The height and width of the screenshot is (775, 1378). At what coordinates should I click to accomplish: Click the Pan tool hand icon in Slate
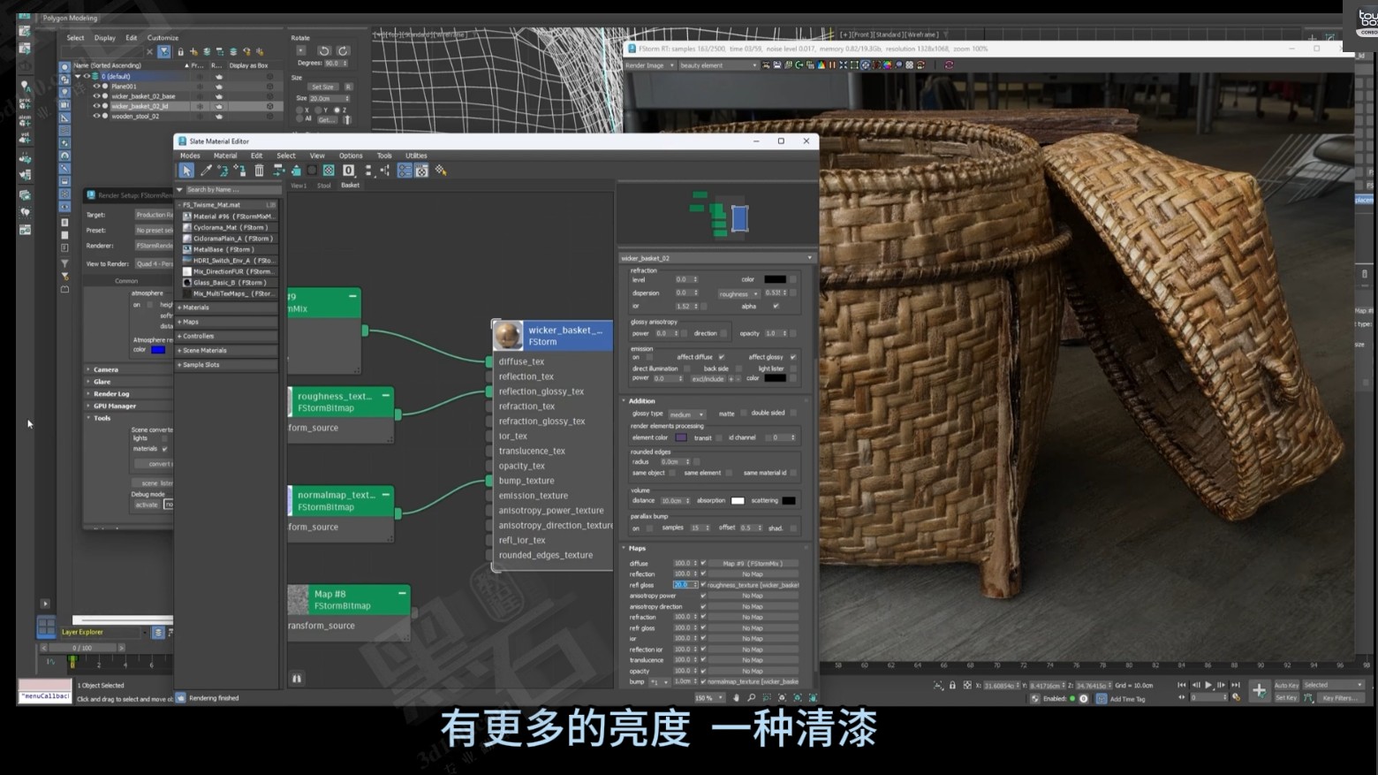(736, 698)
